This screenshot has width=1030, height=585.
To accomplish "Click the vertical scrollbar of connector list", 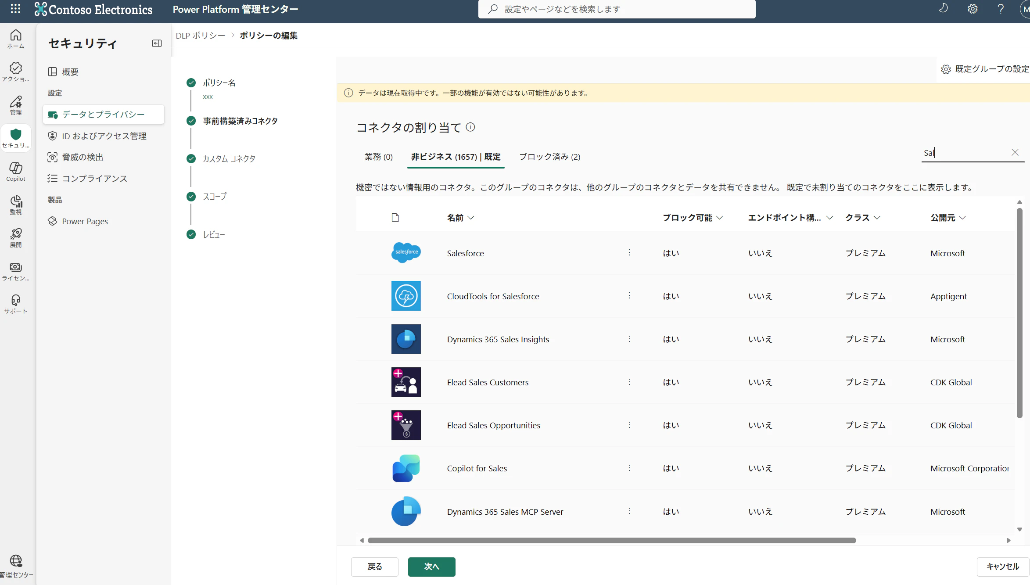I will [1019, 312].
